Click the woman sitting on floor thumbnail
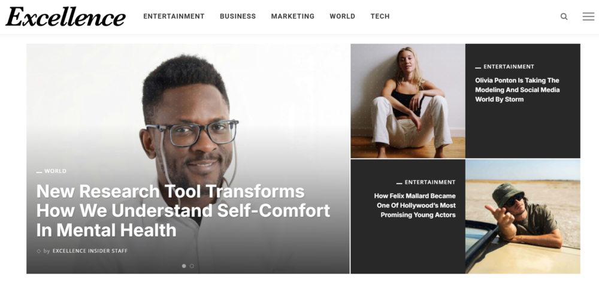599x282 pixels. coord(408,101)
